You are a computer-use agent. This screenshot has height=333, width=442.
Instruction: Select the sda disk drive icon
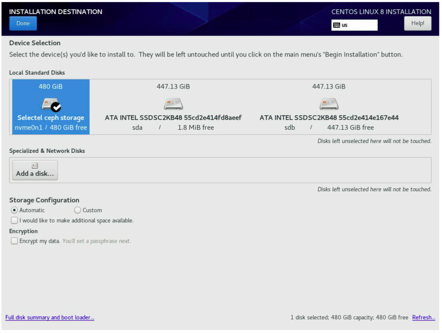173,104
